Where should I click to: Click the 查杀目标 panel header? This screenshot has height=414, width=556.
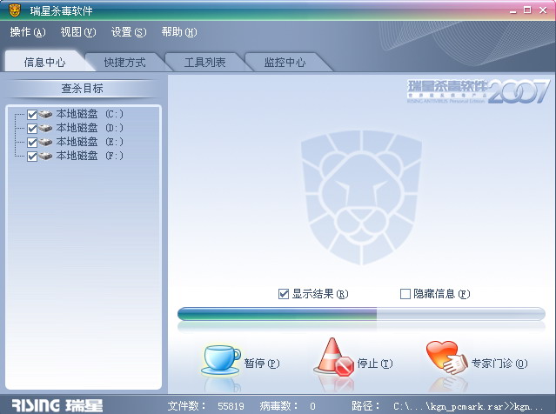pyautogui.click(x=83, y=88)
